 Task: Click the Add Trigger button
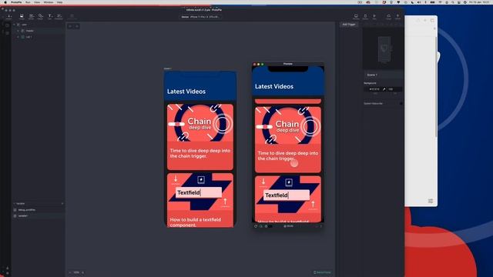(349, 25)
